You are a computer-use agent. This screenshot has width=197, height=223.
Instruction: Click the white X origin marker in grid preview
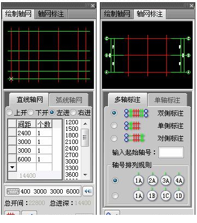11,79
